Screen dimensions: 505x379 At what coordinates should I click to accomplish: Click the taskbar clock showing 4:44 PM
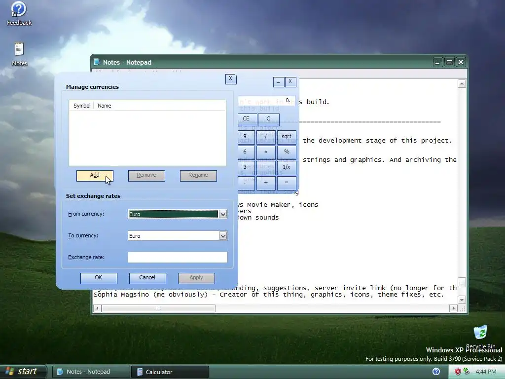pyautogui.click(x=486, y=372)
